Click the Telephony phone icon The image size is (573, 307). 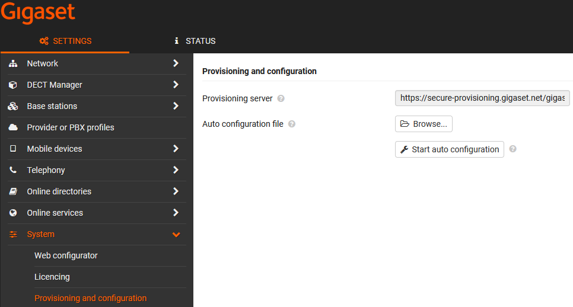pos(13,170)
